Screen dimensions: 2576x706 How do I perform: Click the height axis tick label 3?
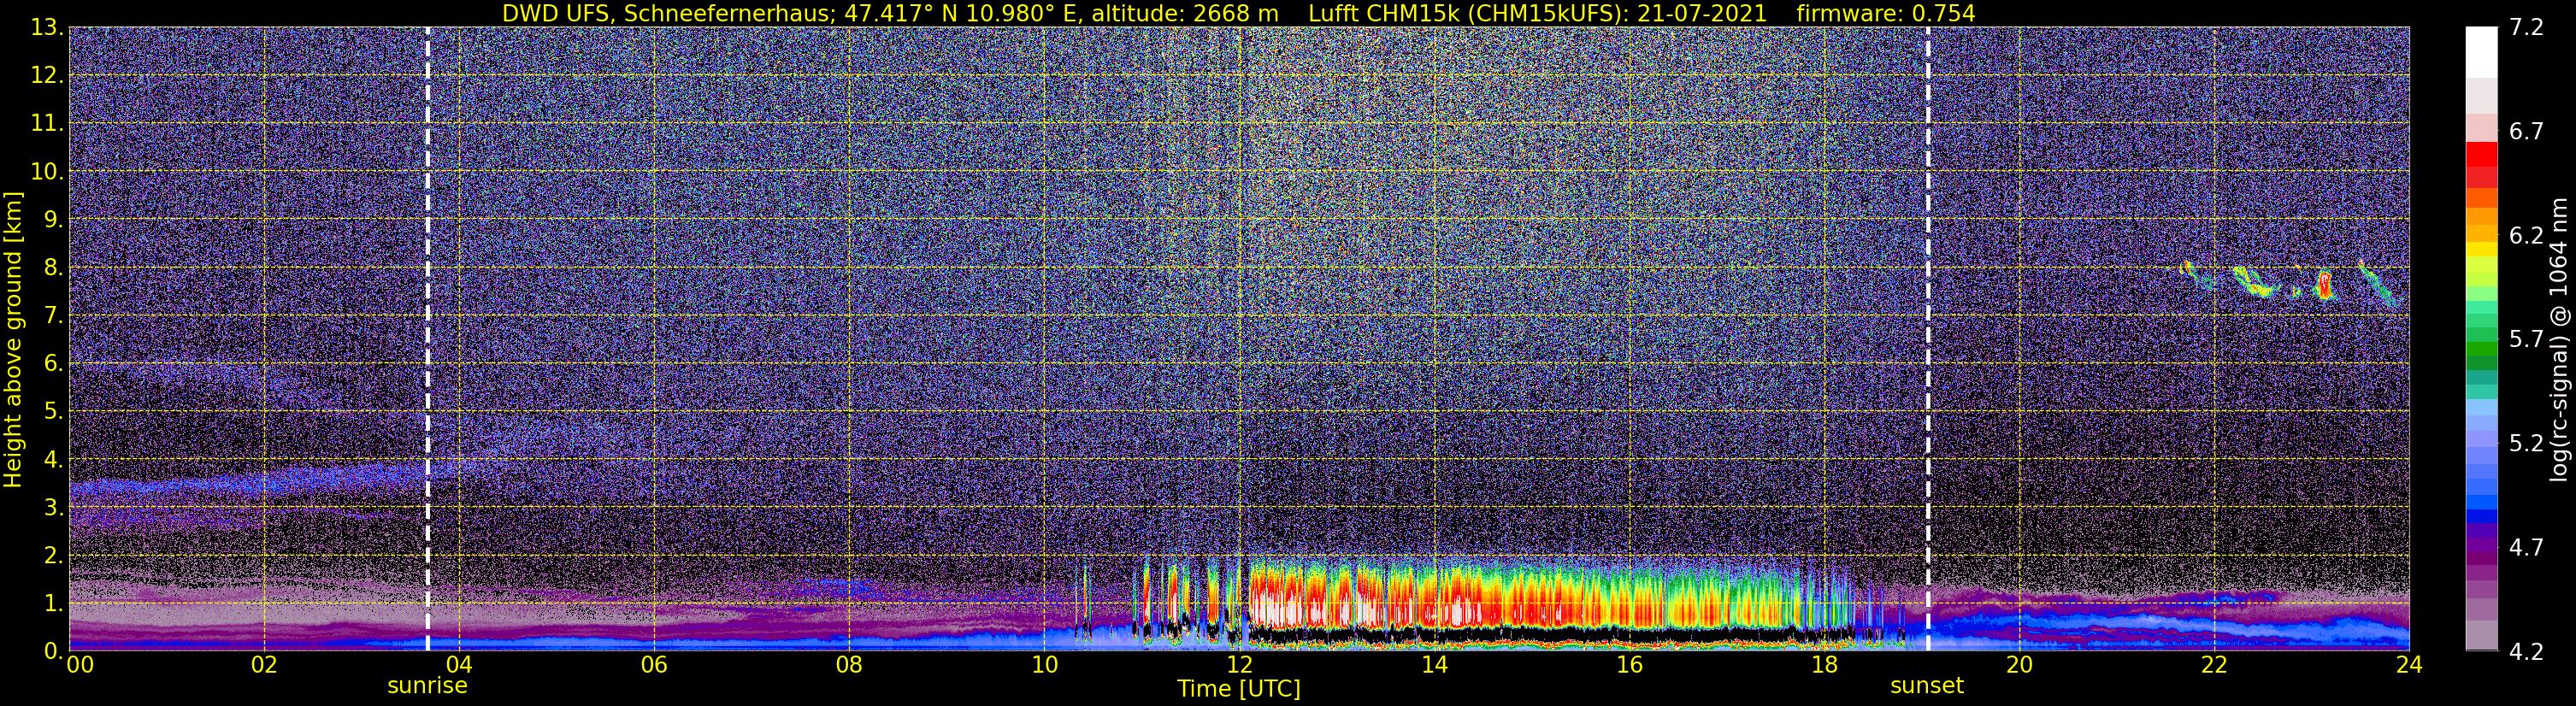click(x=53, y=508)
